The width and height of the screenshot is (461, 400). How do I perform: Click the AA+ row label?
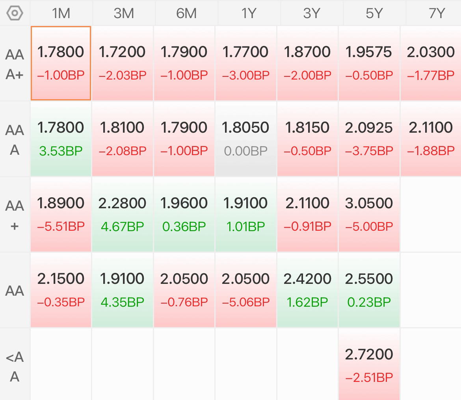click(15, 215)
